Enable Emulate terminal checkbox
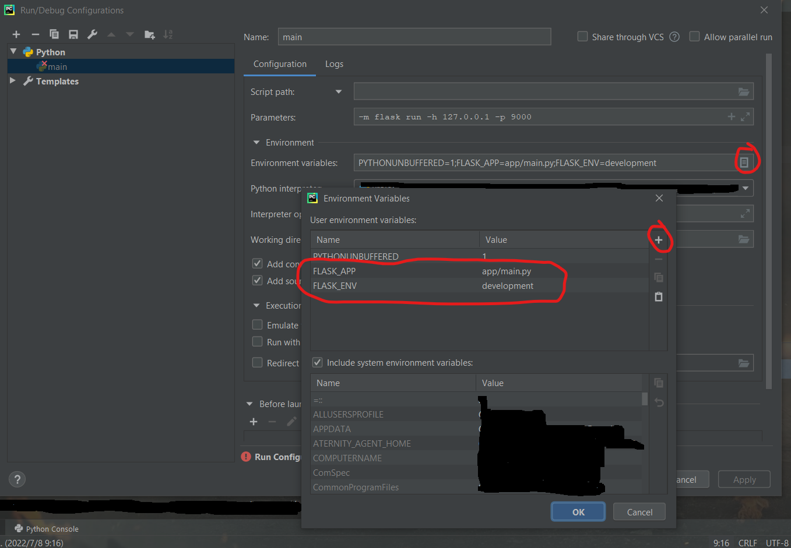 [257, 325]
